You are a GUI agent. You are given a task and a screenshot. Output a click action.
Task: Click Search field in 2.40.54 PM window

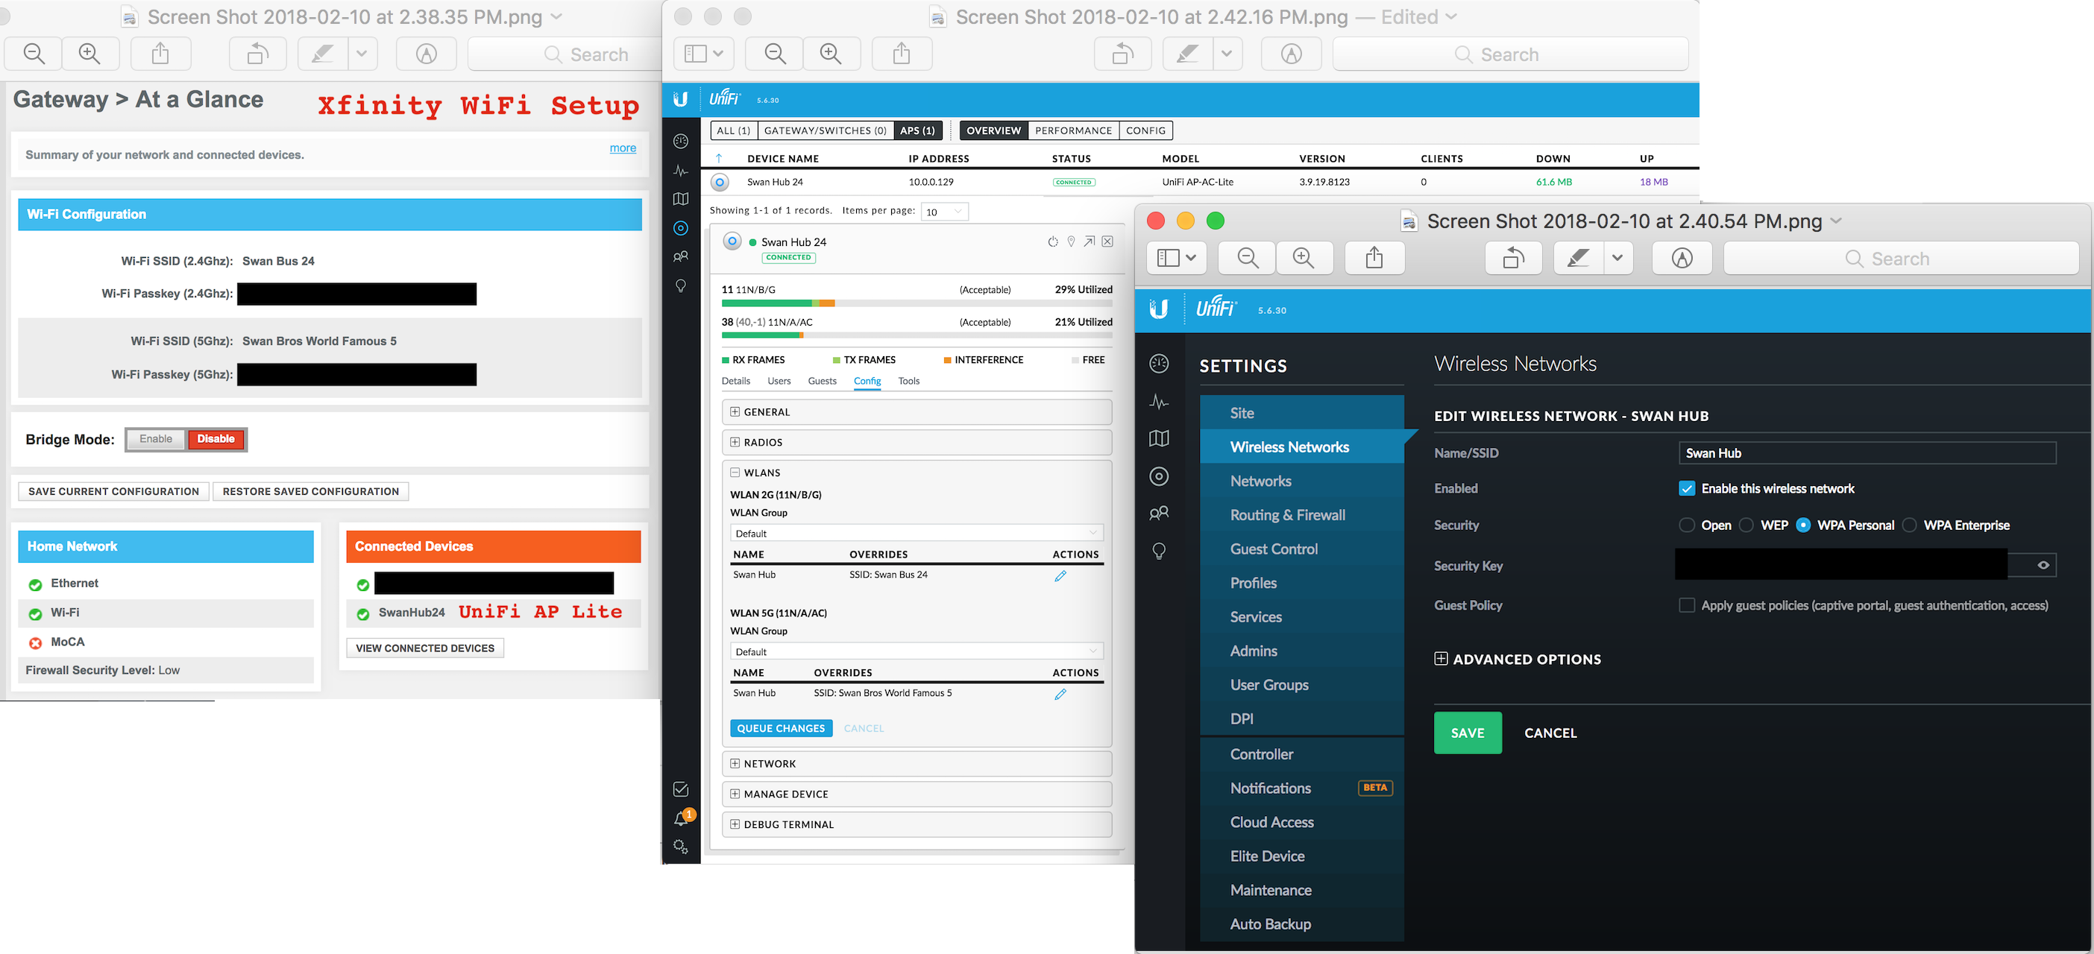pyautogui.click(x=1901, y=259)
